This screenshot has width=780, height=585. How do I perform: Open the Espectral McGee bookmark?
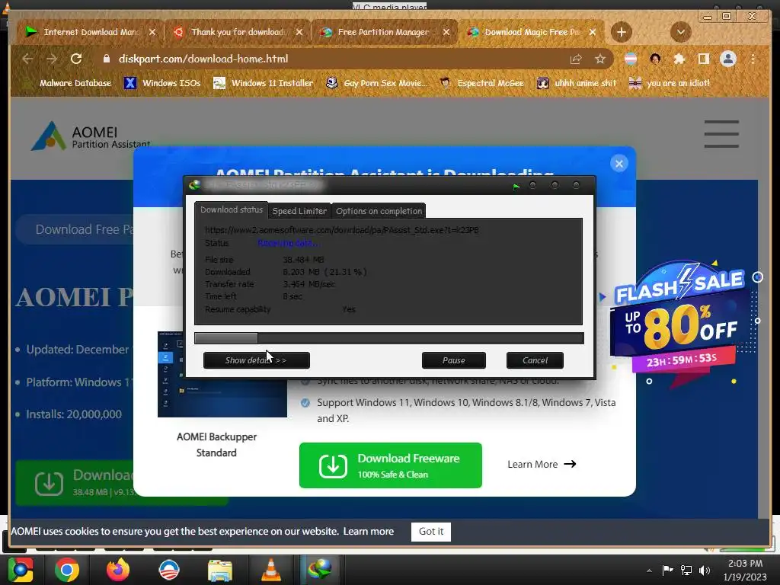482,83
